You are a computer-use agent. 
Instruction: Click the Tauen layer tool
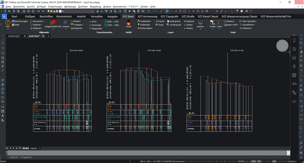point(159,25)
